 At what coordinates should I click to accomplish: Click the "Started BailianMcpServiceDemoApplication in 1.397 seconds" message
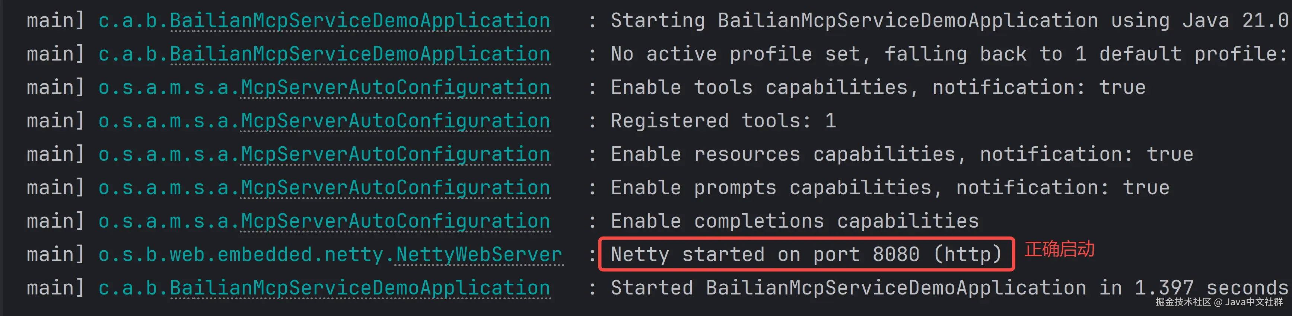coord(948,289)
